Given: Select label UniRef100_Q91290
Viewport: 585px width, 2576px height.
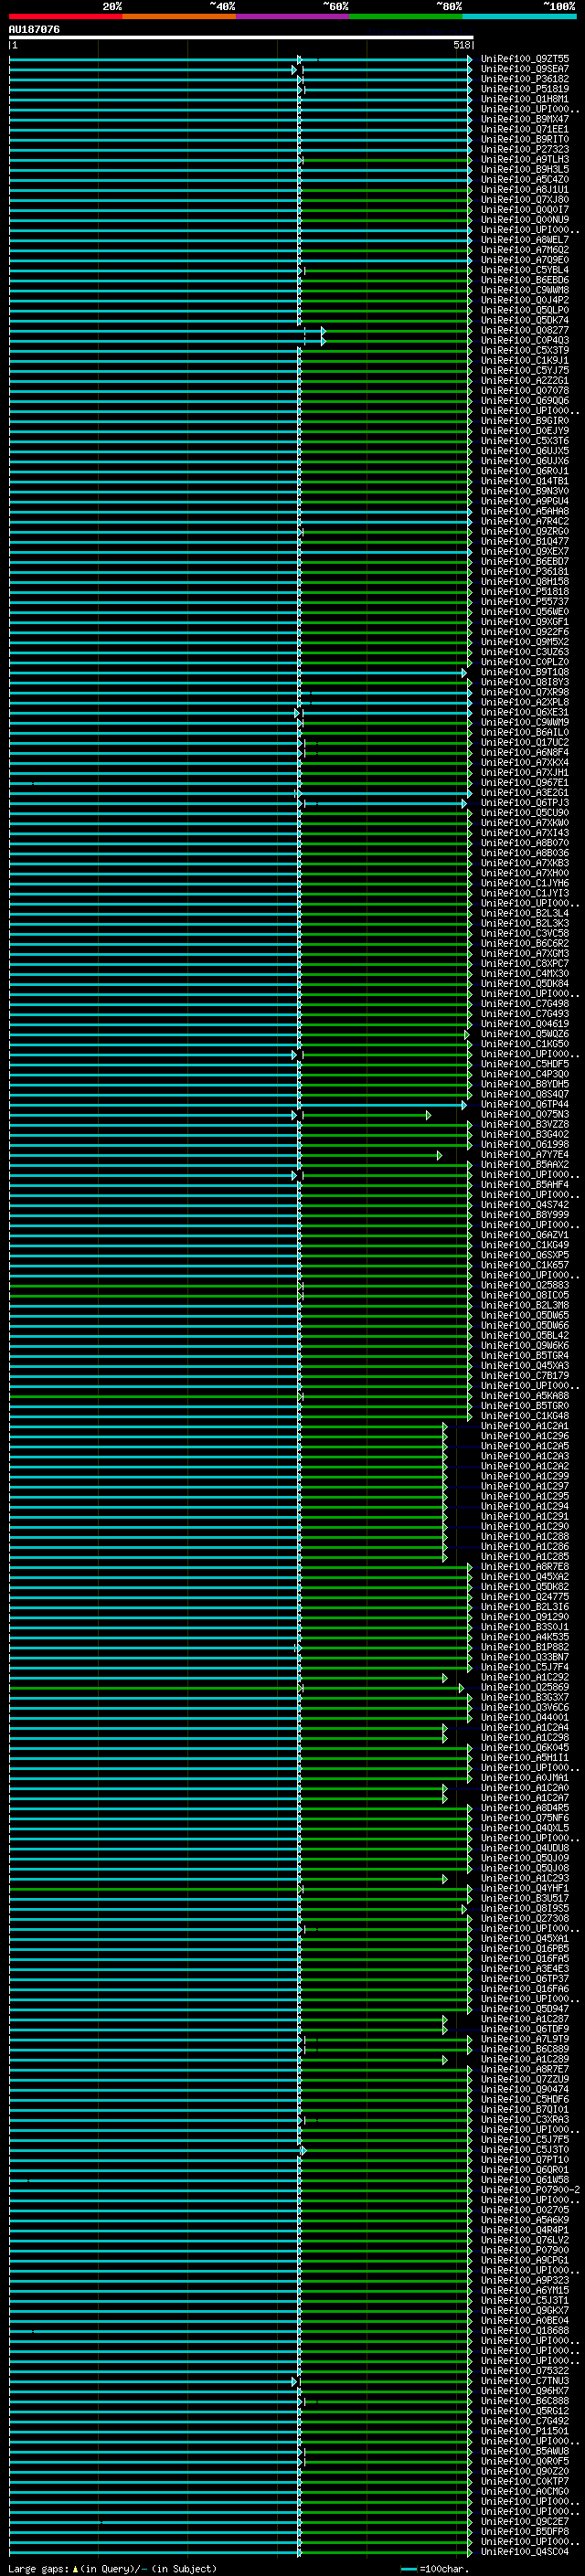Looking at the screenshot, I should pyautogui.click(x=525, y=1616).
